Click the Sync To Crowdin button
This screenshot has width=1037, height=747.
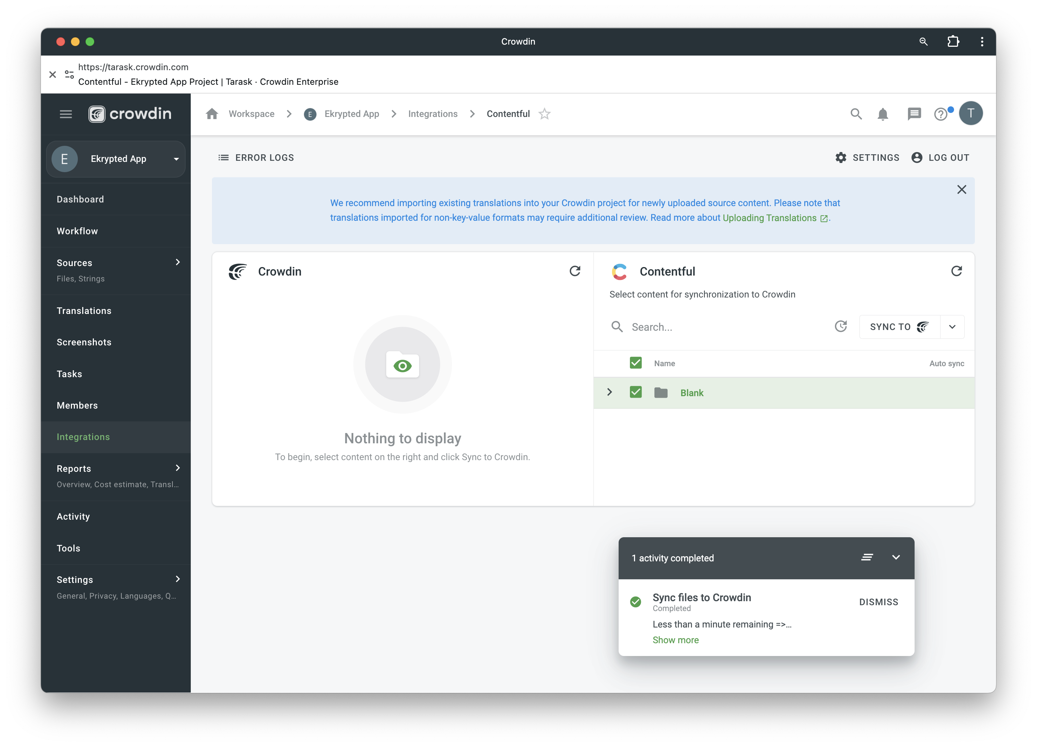tap(900, 327)
